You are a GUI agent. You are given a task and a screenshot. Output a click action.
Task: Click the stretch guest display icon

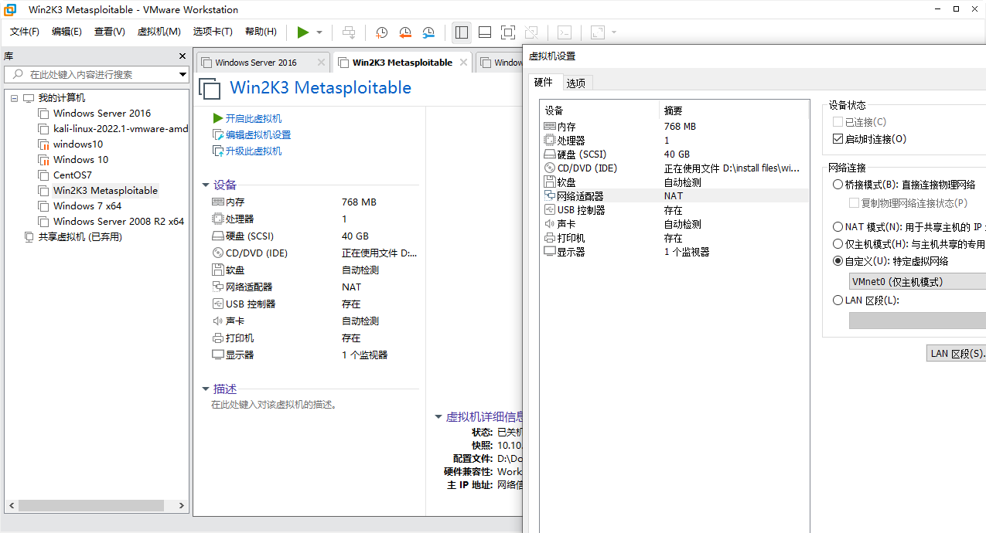point(598,32)
